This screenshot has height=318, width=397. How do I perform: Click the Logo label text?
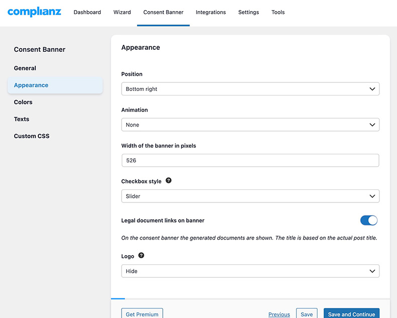point(128,256)
